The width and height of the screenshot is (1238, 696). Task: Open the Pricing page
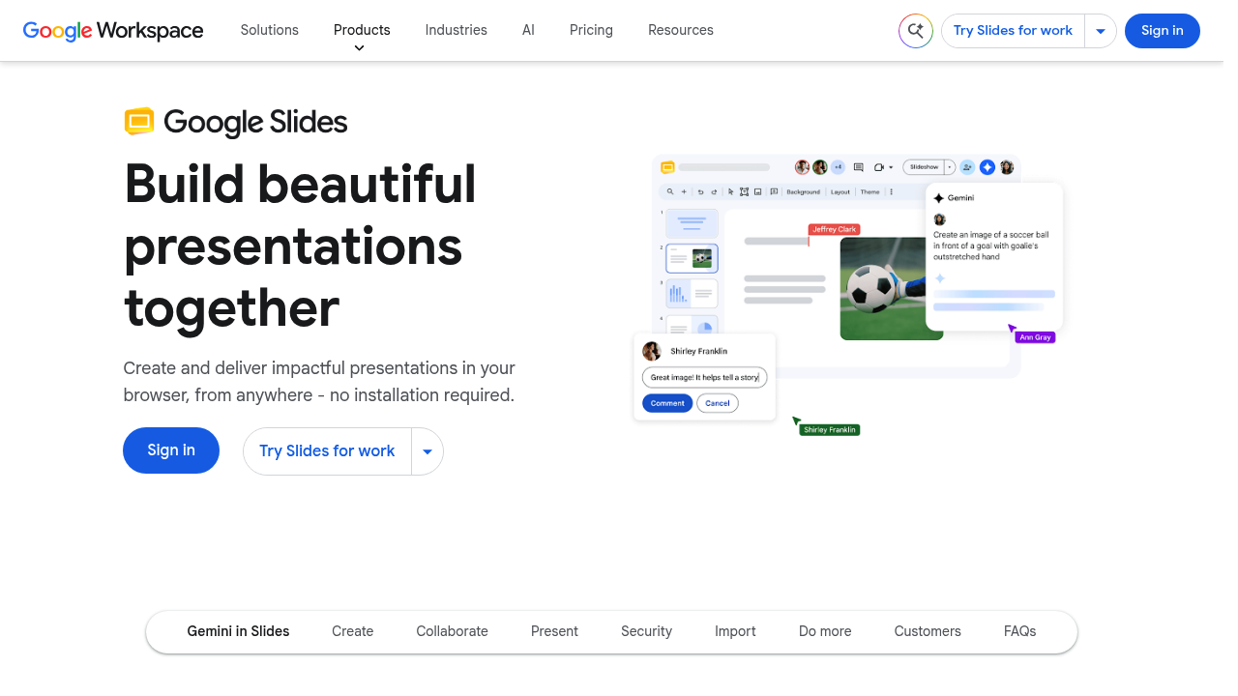pos(591,30)
